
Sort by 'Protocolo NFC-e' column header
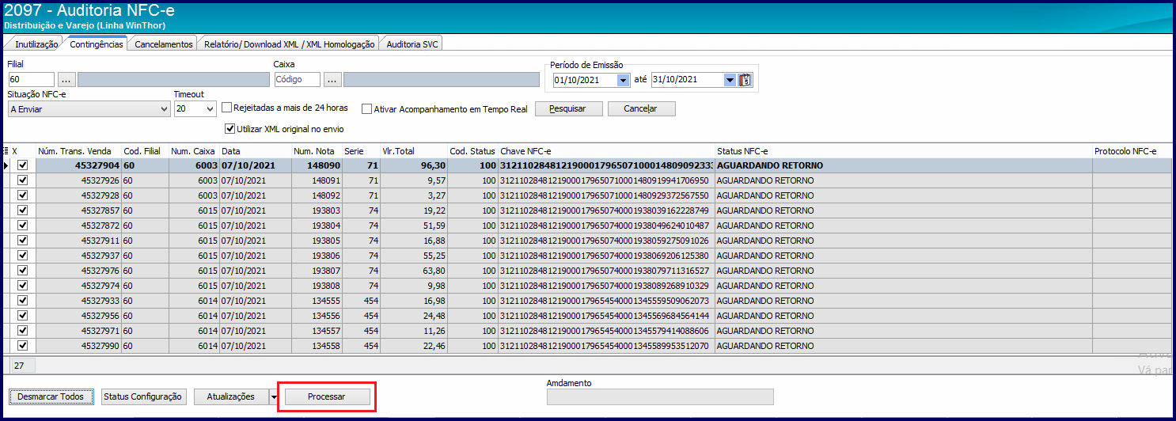point(1132,150)
